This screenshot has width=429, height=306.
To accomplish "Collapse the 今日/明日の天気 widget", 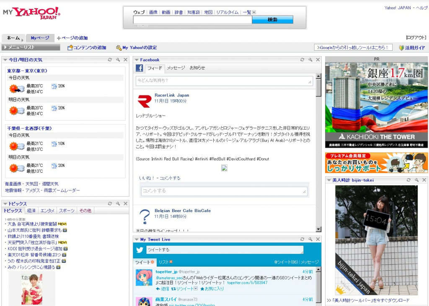I will pyautogui.click(x=5, y=60).
